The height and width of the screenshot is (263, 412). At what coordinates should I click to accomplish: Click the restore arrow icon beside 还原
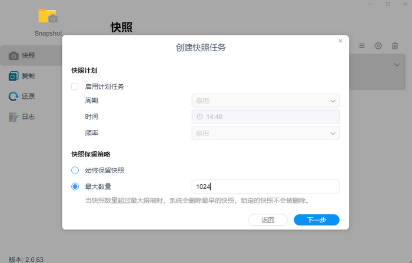pyautogui.click(x=14, y=96)
